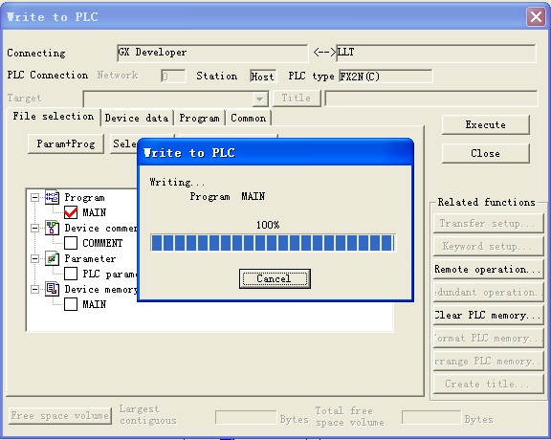Switch to the Device data tab

[x=137, y=118]
